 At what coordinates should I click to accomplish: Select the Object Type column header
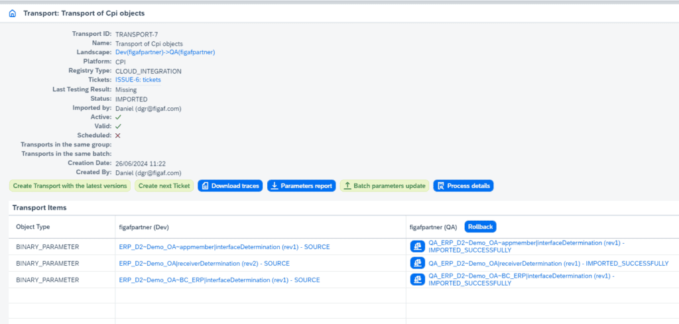coord(33,226)
